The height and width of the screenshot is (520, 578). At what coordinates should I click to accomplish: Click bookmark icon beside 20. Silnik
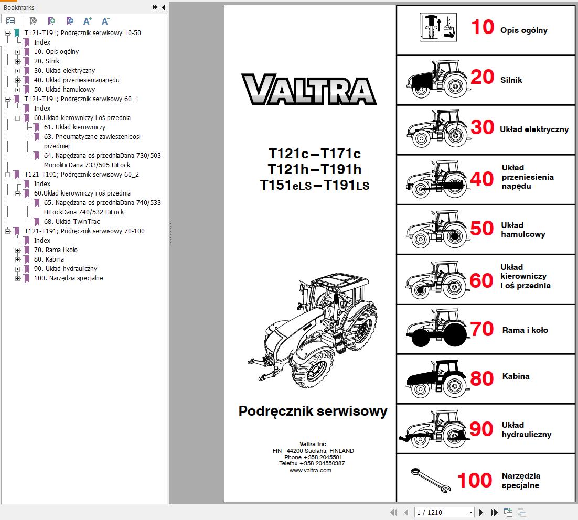(27, 61)
